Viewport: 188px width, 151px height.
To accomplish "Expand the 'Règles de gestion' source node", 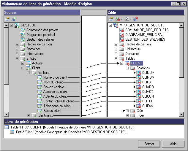I will [17, 44].
